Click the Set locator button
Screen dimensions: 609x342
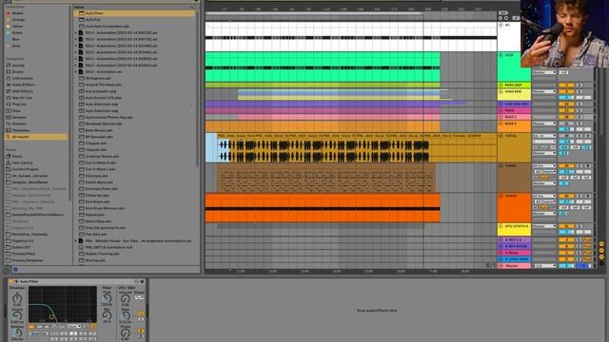pos(503,12)
